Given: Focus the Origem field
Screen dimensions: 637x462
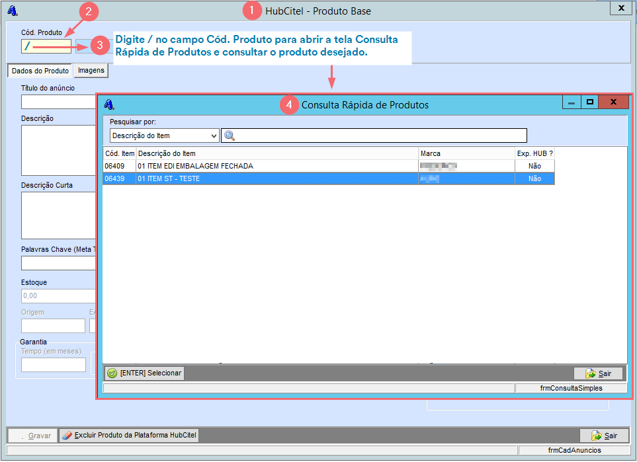Looking at the screenshot, I should [x=53, y=326].
